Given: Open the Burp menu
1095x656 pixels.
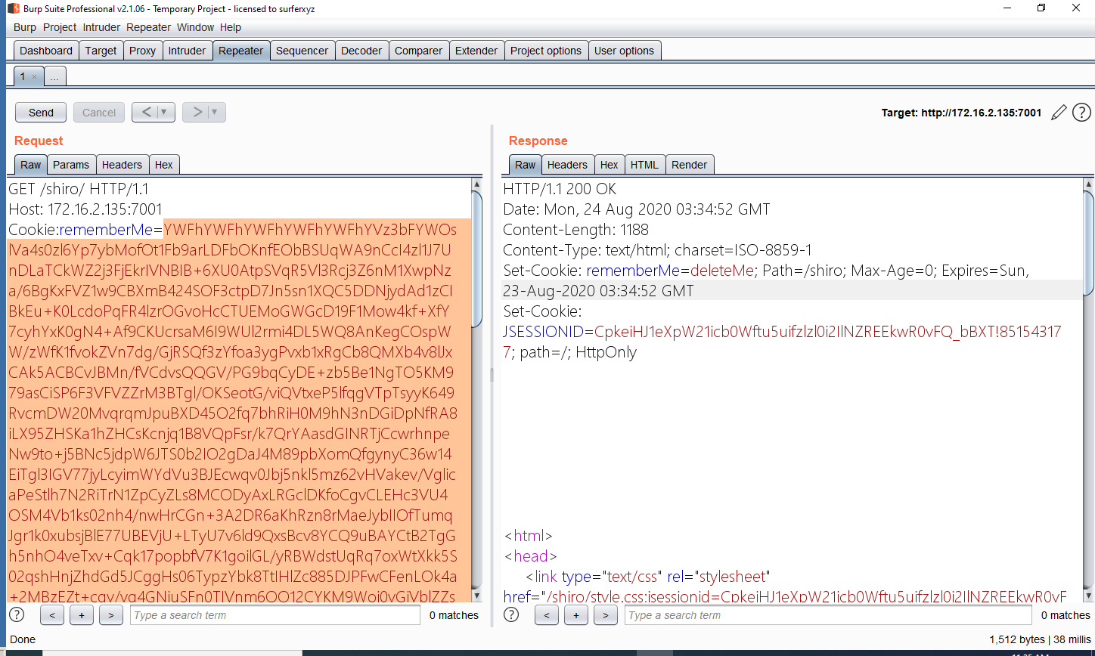Looking at the screenshot, I should point(25,27).
